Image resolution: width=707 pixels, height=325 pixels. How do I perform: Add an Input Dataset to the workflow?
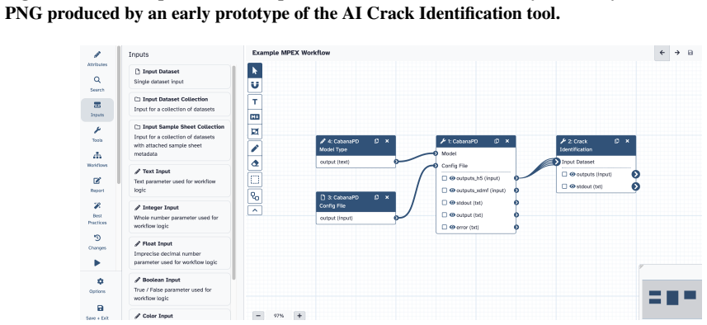click(180, 77)
